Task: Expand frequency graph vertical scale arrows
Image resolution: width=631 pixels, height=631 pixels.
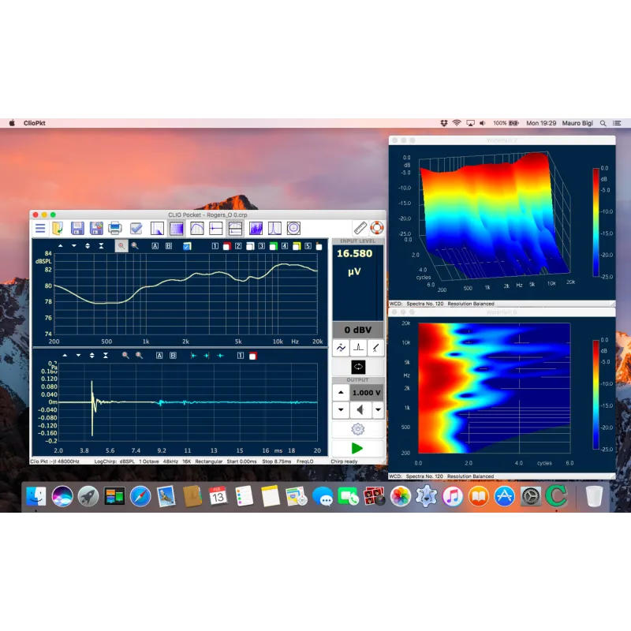Action: [x=88, y=245]
